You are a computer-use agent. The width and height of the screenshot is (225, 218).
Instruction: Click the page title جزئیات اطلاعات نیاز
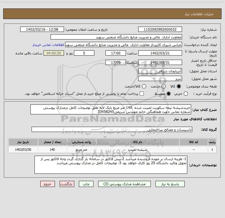point(199,14)
